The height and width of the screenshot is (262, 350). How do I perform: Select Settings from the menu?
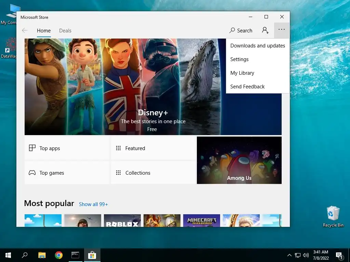(258, 59)
